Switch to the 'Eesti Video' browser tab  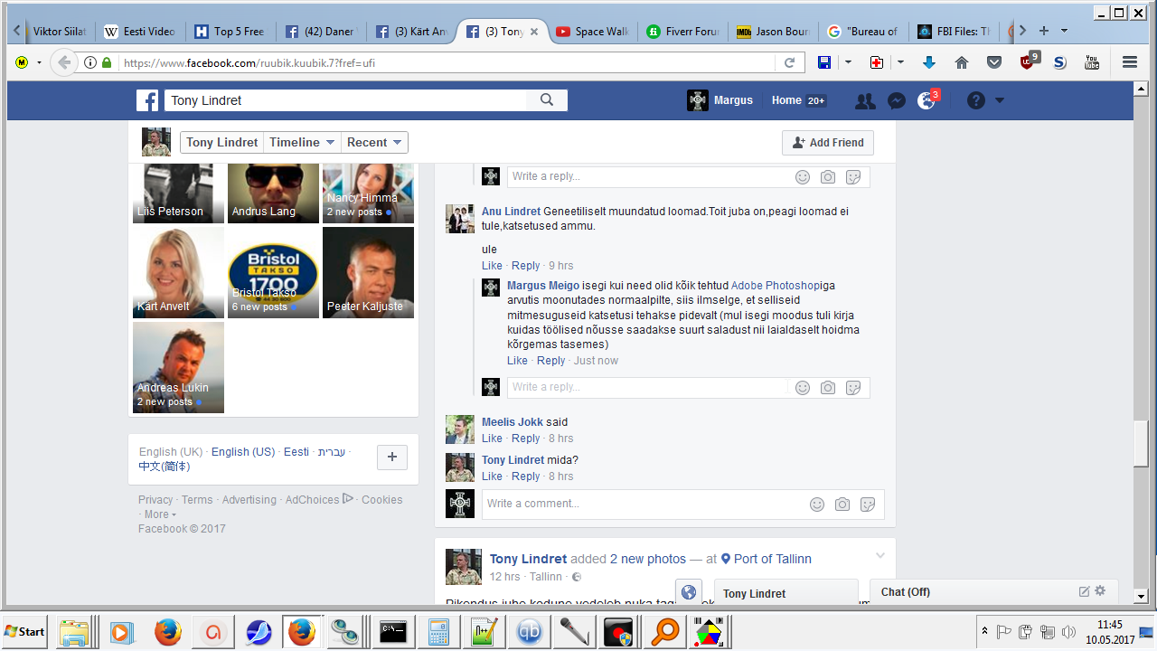[139, 32]
